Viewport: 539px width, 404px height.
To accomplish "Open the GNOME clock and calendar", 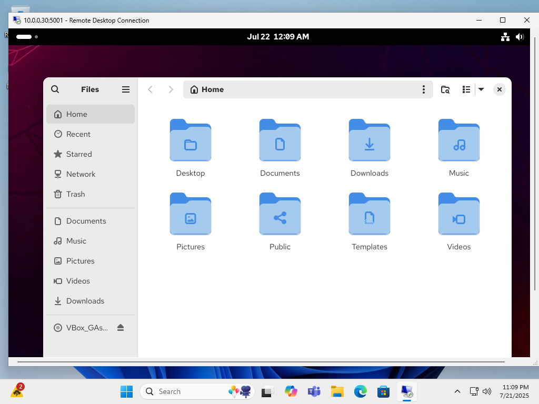I will (278, 37).
